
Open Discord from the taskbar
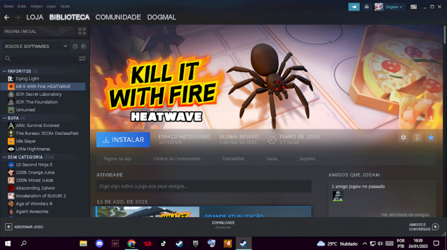pyautogui.click(x=99, y=243)
